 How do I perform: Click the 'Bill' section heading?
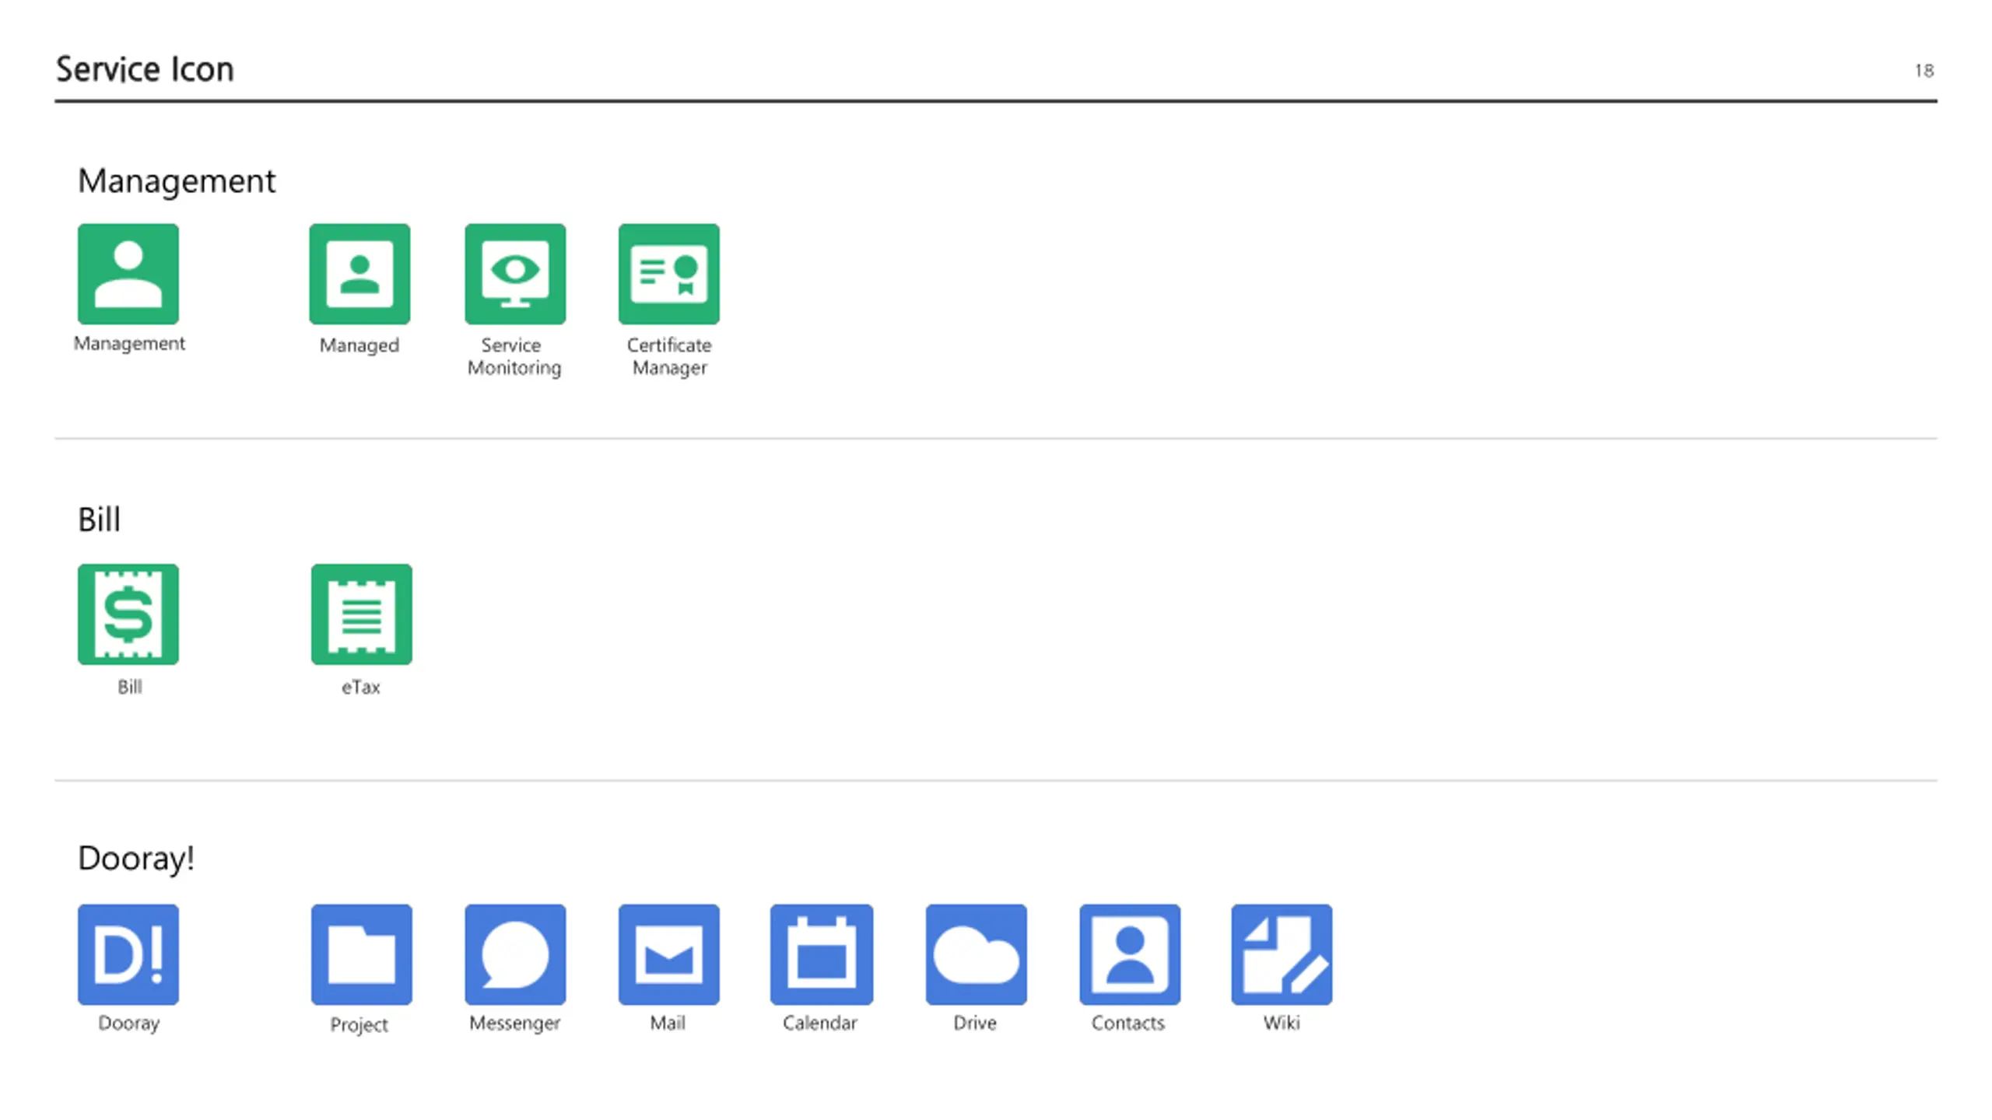pyautogui.click(x=99, y=520)
